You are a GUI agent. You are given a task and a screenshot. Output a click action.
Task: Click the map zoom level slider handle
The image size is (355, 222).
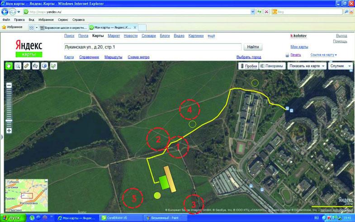(x=9, y=120)
